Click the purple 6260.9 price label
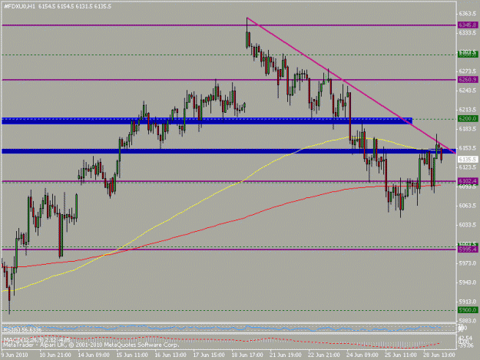This screenshot has height=360, width=480. (468, 80)
